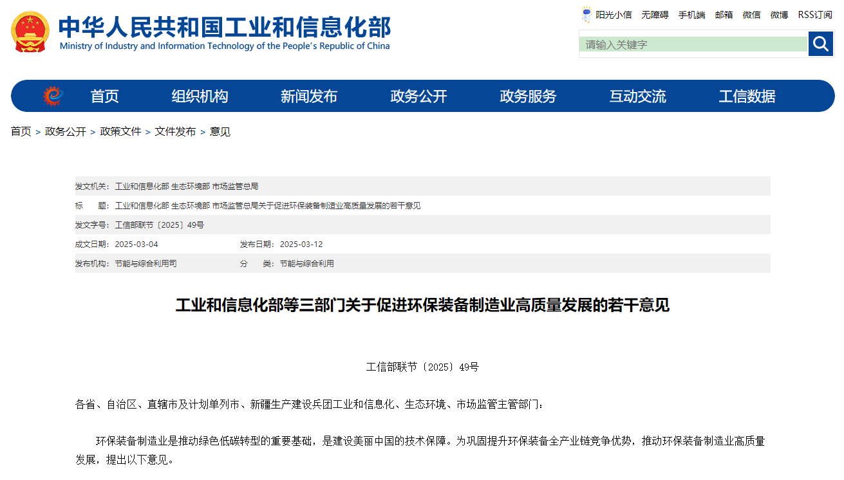Viewport: 844px width, 480px height.
Task: Go to 文件发布 breadcrumb
Action: [x=175, y=132]
